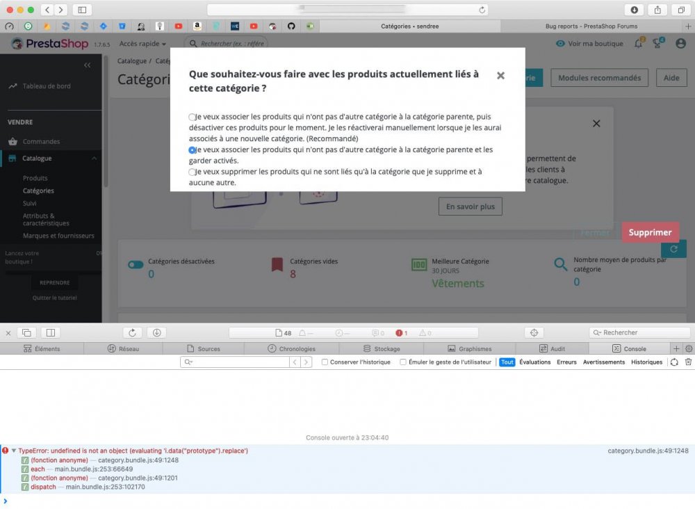Click the Meilleure Catégorie icon
Screen dimensions: 695x509
[419, 265]
